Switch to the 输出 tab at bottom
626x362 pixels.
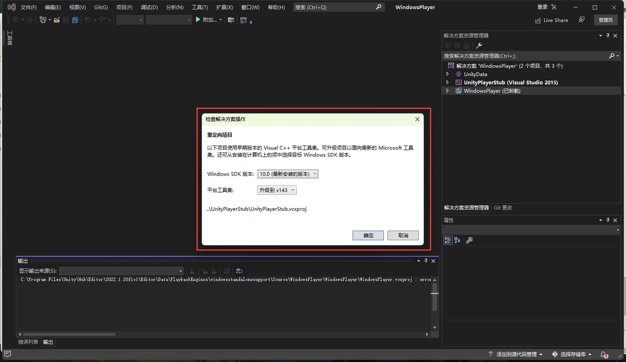tap(48, 342)
